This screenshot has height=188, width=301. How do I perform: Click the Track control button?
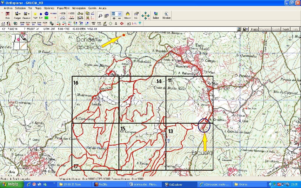click(286, 29)
